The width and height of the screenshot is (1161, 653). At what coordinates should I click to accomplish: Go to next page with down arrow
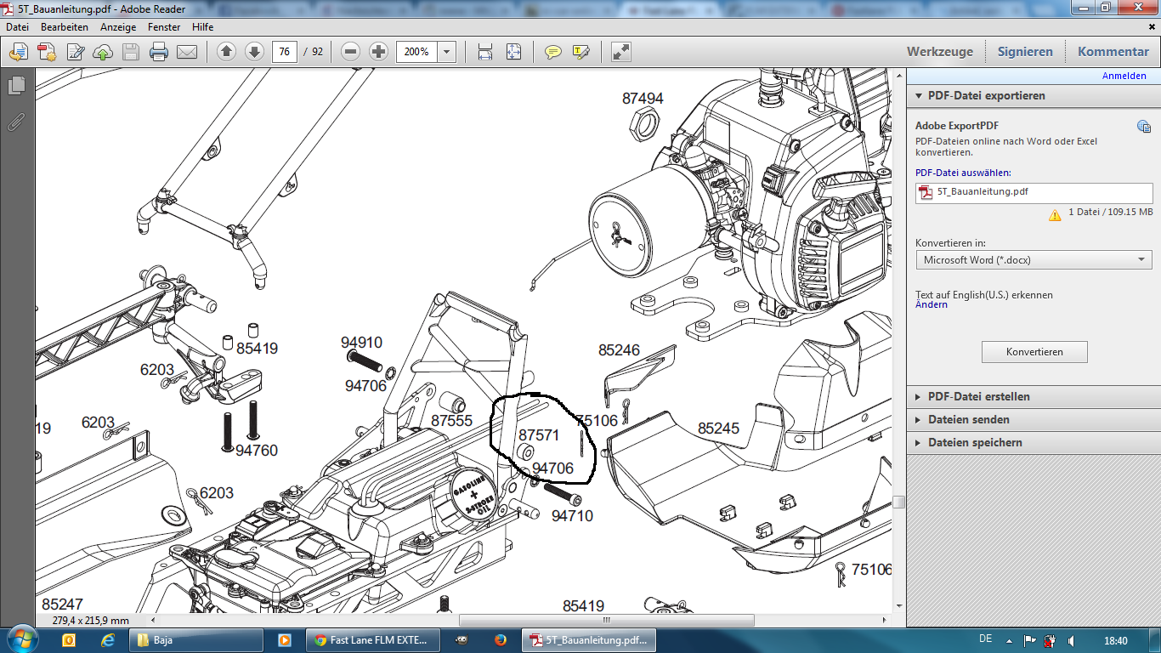point(254,52)
